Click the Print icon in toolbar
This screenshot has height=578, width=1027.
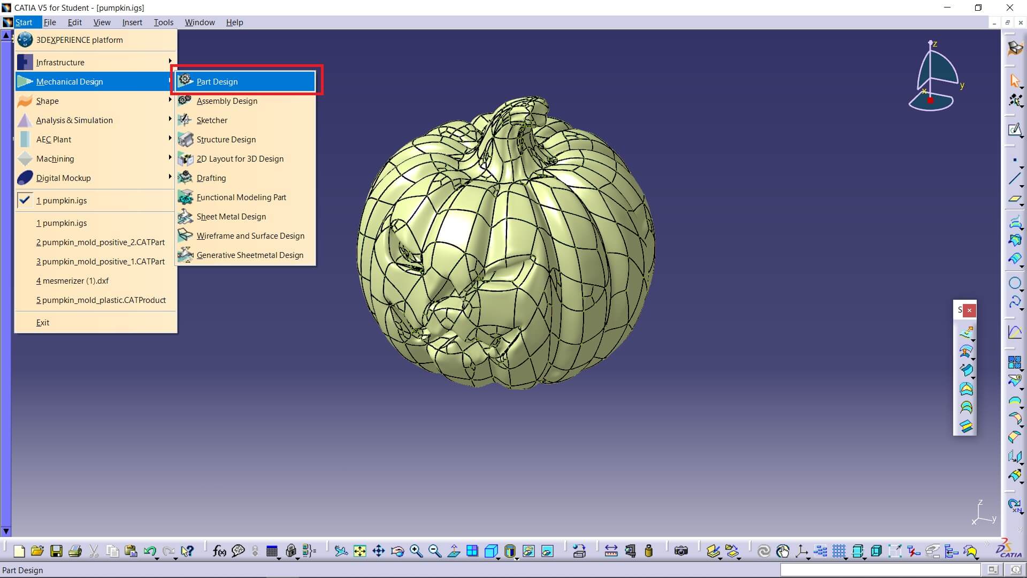(x=75, y=551)
